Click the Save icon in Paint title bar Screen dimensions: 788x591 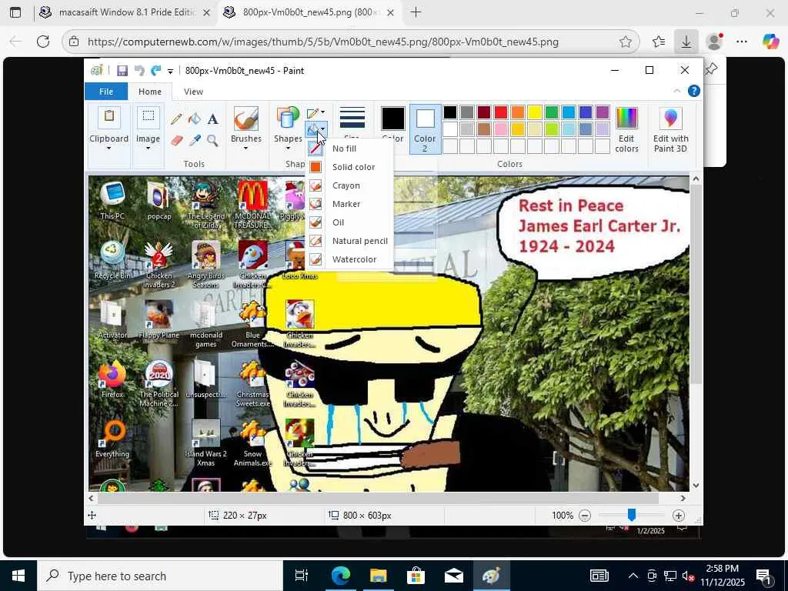[x=122, y=71]
